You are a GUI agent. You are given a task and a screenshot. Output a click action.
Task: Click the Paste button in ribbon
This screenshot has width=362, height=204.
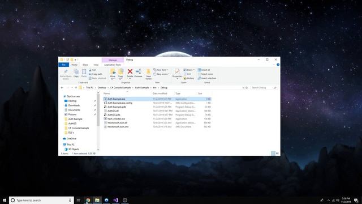coord(84,73)
